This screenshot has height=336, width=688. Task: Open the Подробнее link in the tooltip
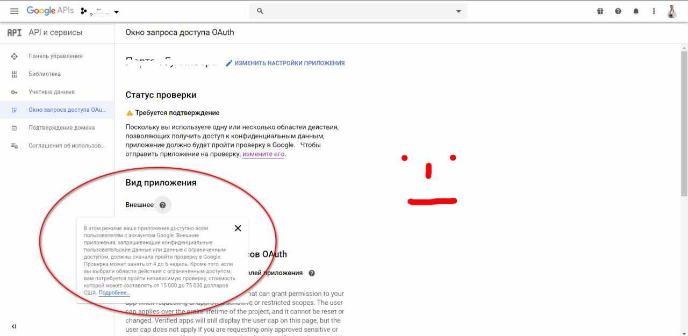coord(114,292)
